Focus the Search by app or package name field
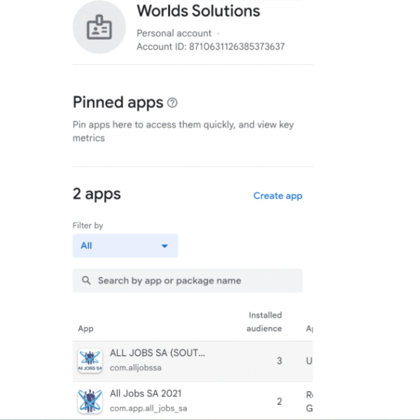Screen dimensions: 420x420 click(189, 281)
